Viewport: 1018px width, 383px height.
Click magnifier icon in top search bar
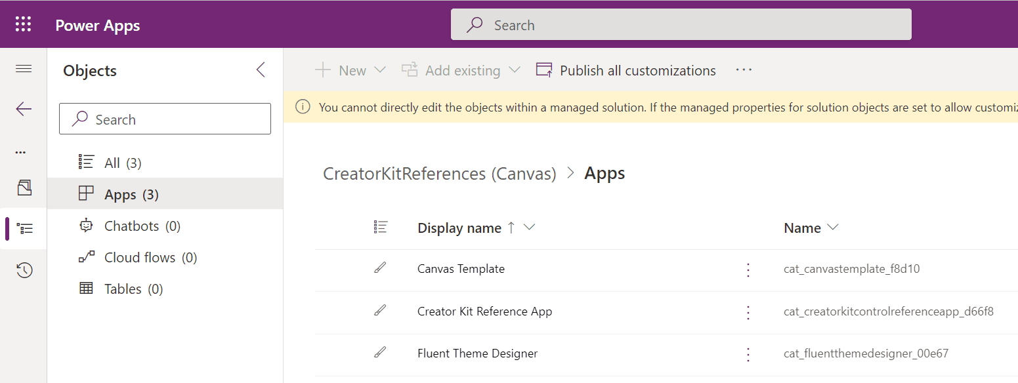click(475, 25)
